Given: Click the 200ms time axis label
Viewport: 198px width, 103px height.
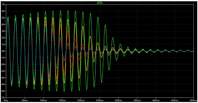Looking at the screenshot, I should point(81,100).
